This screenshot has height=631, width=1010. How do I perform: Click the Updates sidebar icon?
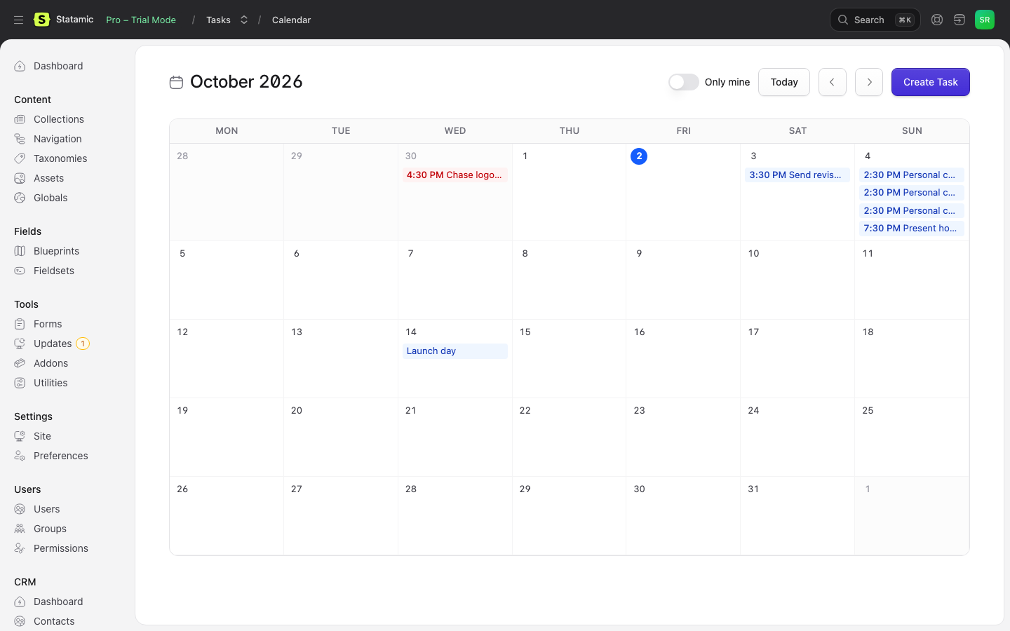pyautogui.click(x=20, y=344)
